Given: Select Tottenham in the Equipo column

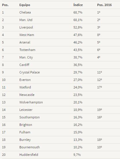Looking at the screenshot, I should pyautogui.click(x=27, y=50).
